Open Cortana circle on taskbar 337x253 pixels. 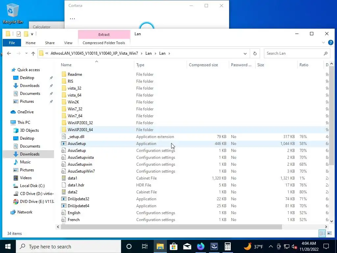(x=129, y=246)
